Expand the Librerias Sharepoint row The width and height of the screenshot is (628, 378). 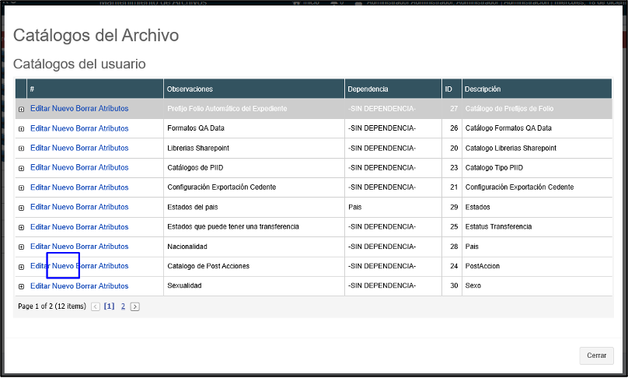pos(21,149)
